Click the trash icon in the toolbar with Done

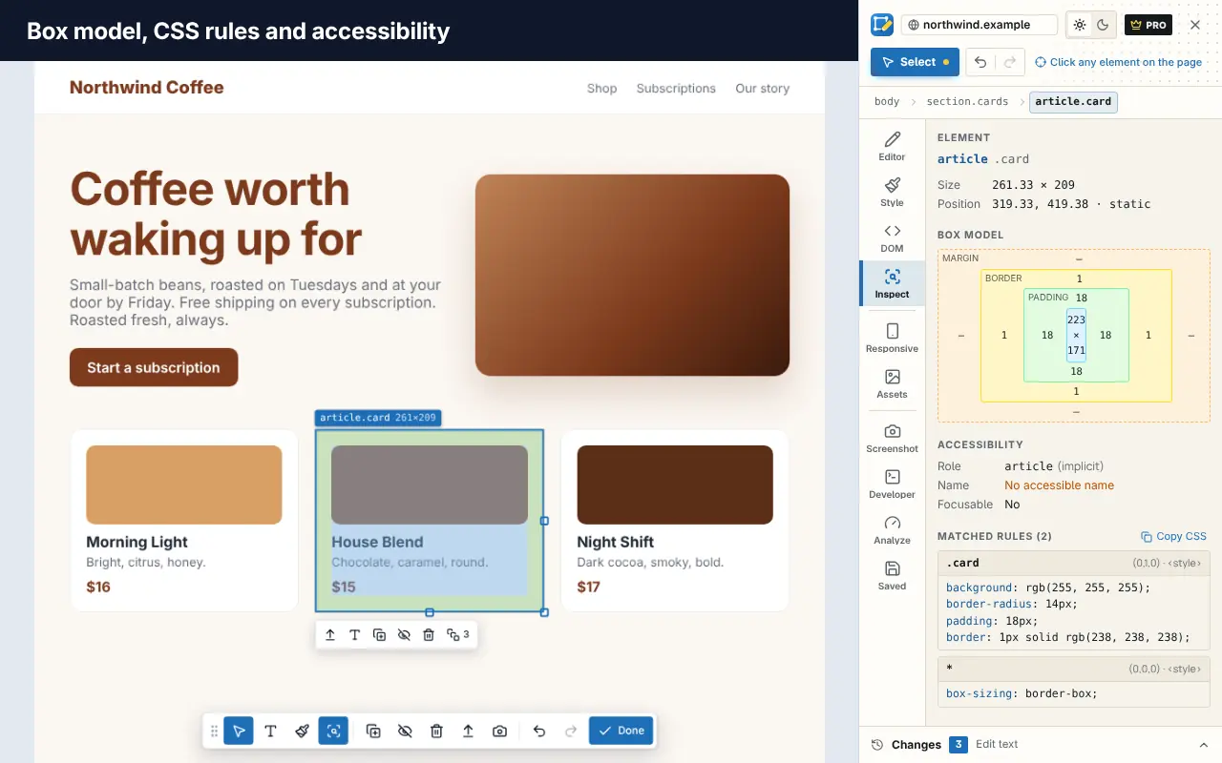pyautogui.click(x=436, y=731)
